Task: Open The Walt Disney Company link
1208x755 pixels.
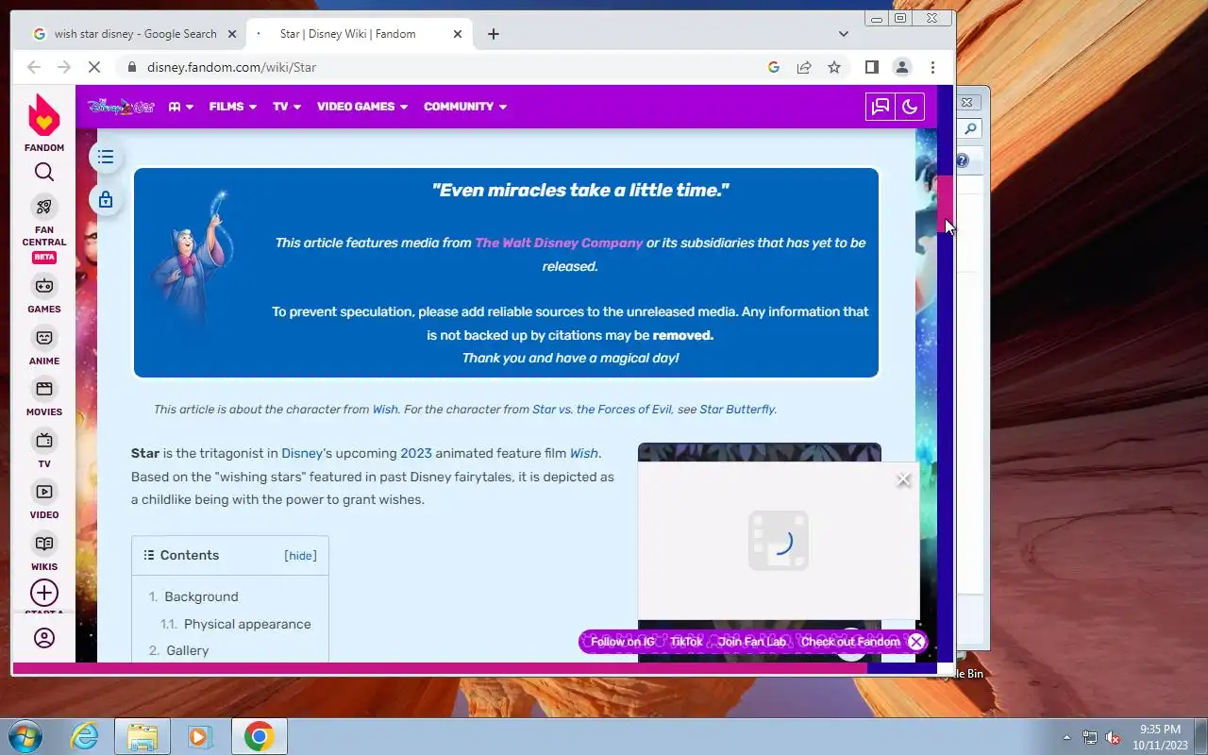Action: [559, 243]
